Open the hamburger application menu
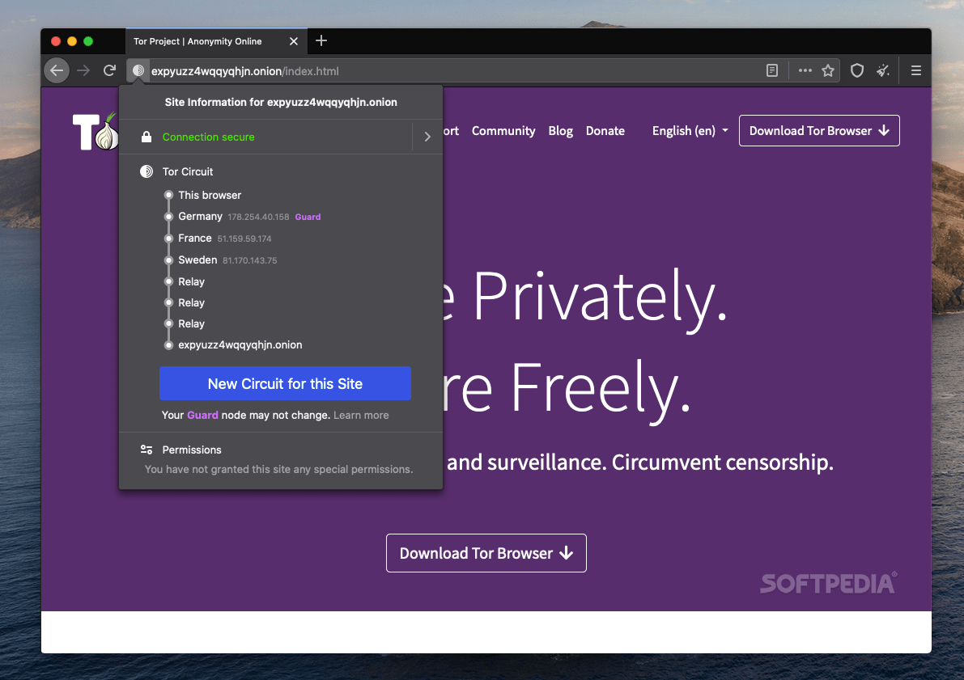Image resolution: width=964 pixels, height=680 pixels. pos(916,70)
